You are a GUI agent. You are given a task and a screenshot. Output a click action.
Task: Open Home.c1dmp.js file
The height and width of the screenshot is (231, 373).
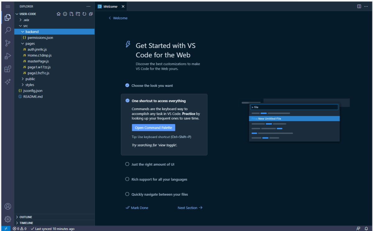[54, 55]
